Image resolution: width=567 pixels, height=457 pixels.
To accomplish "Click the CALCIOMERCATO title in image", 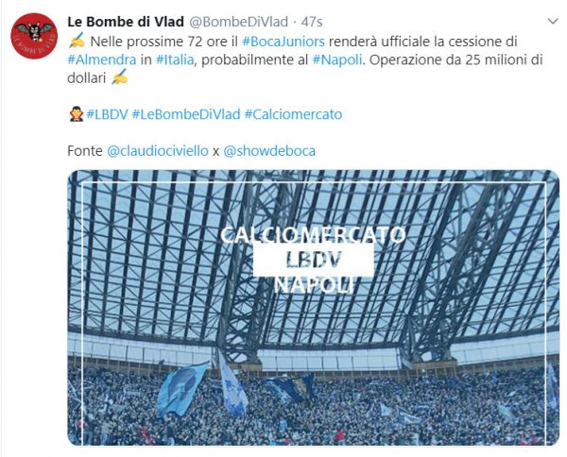I will coord(313,235).
